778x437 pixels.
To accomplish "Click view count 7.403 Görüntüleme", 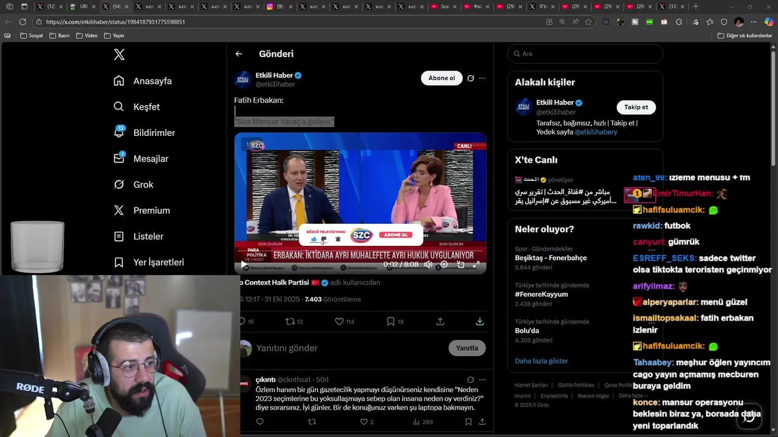I will (332, 299).
